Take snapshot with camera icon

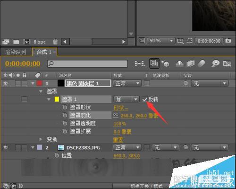pyautogui.click(x=228, y=40)
